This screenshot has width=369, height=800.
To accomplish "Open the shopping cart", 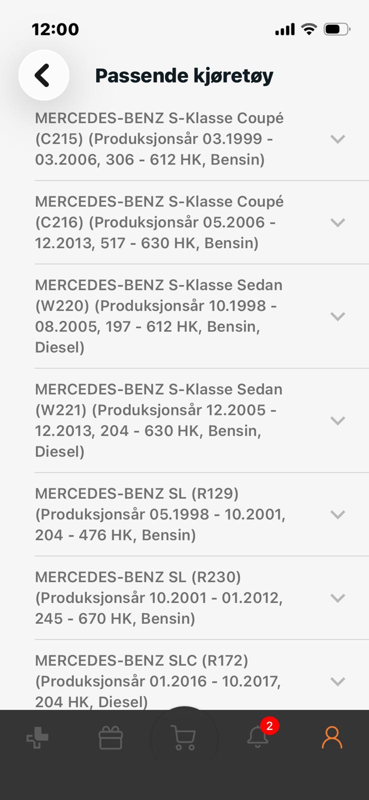I will pos(184,737).
